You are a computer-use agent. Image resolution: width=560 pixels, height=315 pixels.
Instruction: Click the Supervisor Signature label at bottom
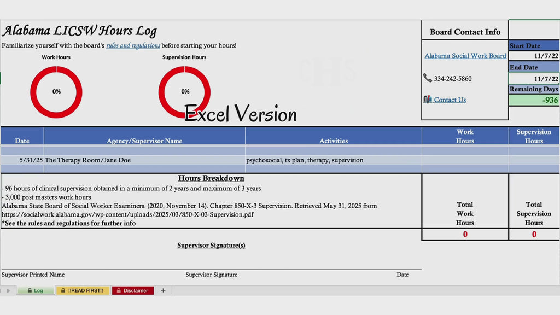pyautogui.click(x=211, y=275)
